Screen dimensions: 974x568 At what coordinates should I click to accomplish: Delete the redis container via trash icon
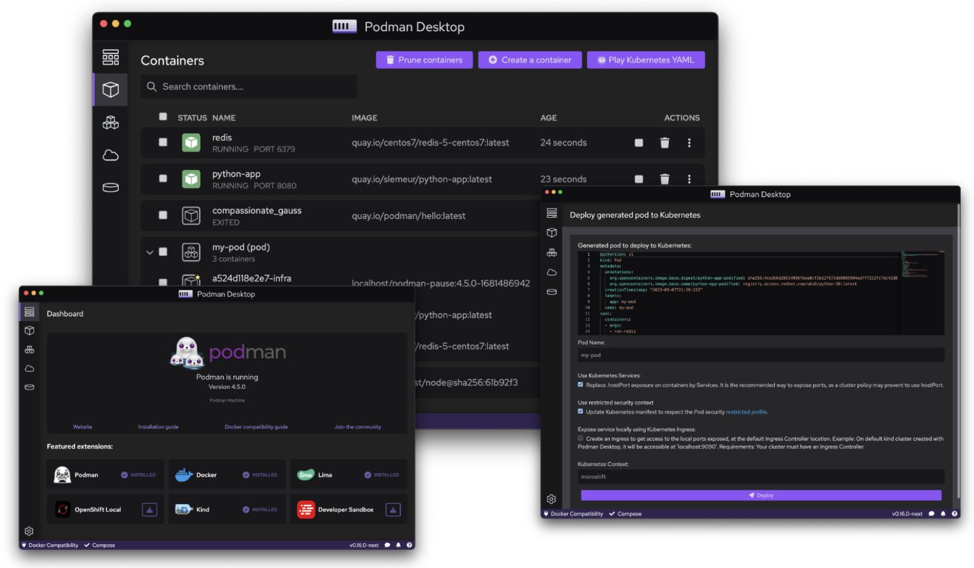pos(665,143)
